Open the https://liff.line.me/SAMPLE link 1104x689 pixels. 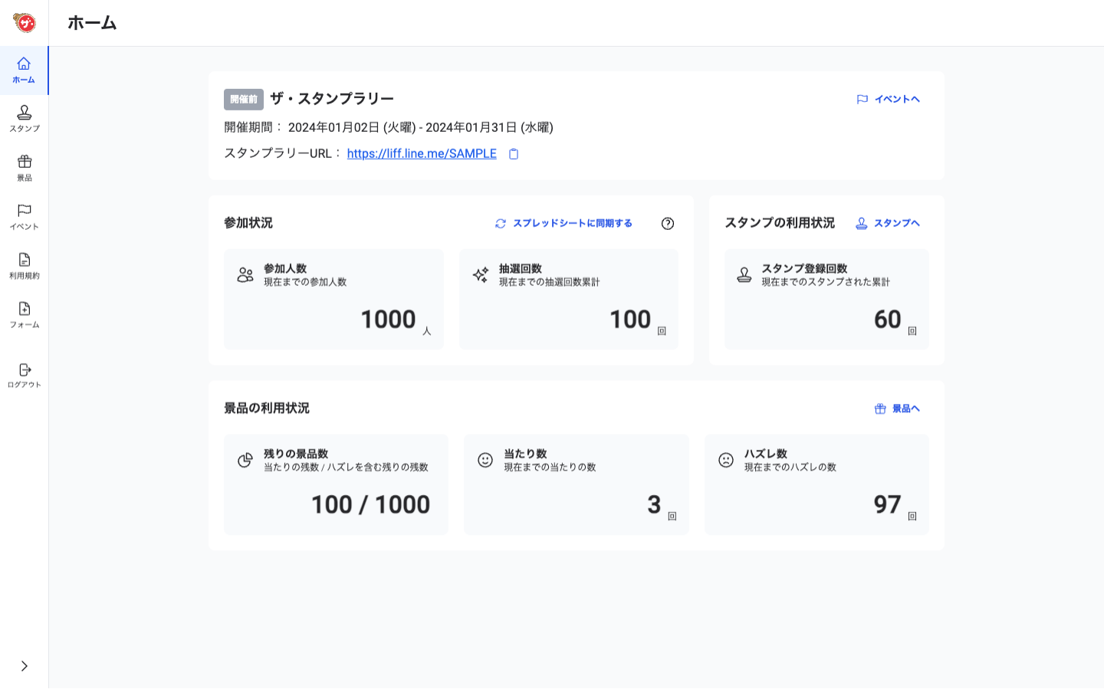click(x=422, y=153)
